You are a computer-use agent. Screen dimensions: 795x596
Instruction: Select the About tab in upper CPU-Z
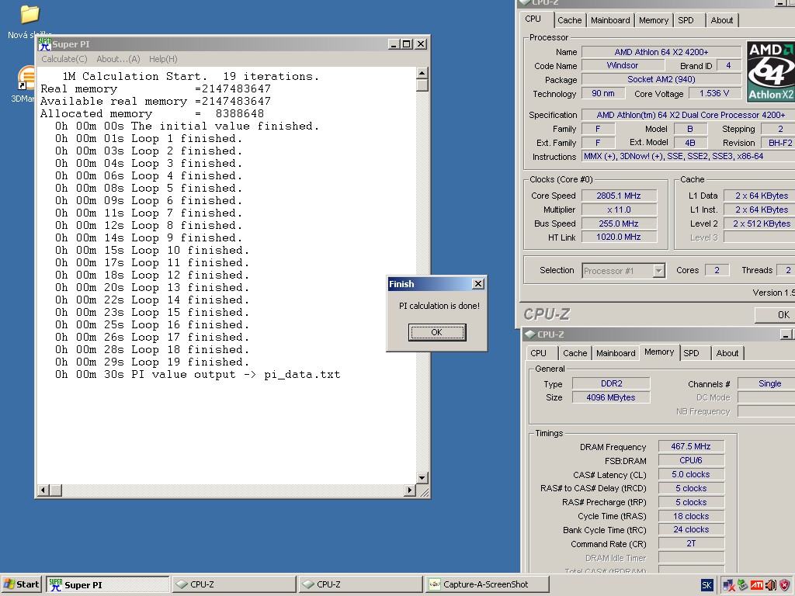point(721,20)
